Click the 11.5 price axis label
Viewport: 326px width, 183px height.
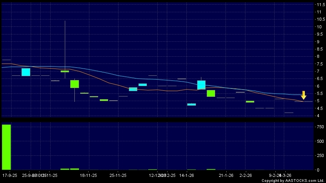[x=319, y=5]
